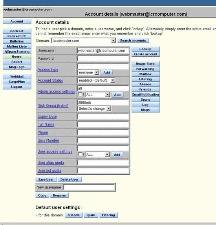Click the Lookup button

click(146, 49)
